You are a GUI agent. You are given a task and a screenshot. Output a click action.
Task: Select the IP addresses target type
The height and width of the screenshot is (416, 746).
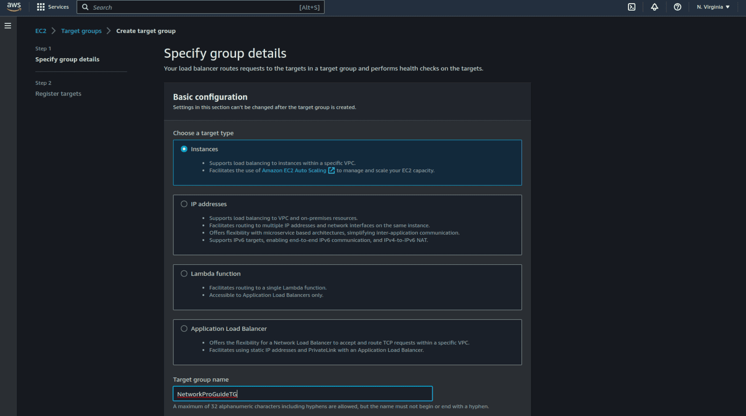184,204
